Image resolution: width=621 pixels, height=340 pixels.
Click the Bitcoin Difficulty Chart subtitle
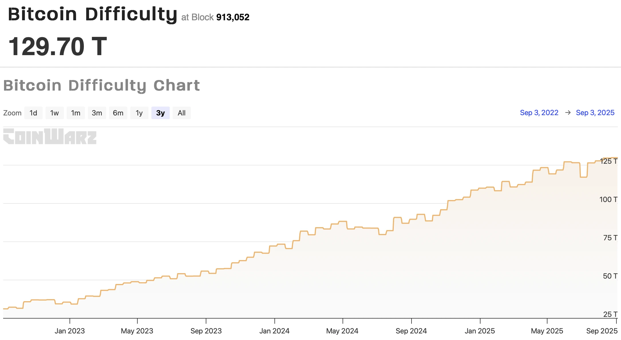point(102,85)
